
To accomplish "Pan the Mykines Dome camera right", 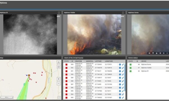I will (160, 53).
